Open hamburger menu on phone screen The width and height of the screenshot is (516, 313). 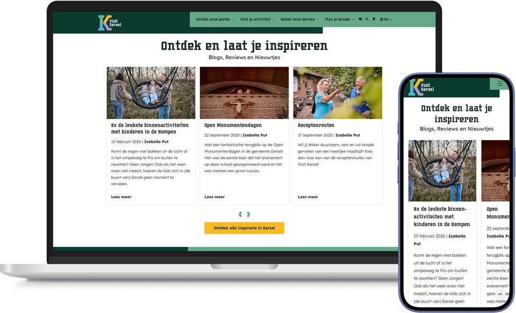[x=500, y=84]
